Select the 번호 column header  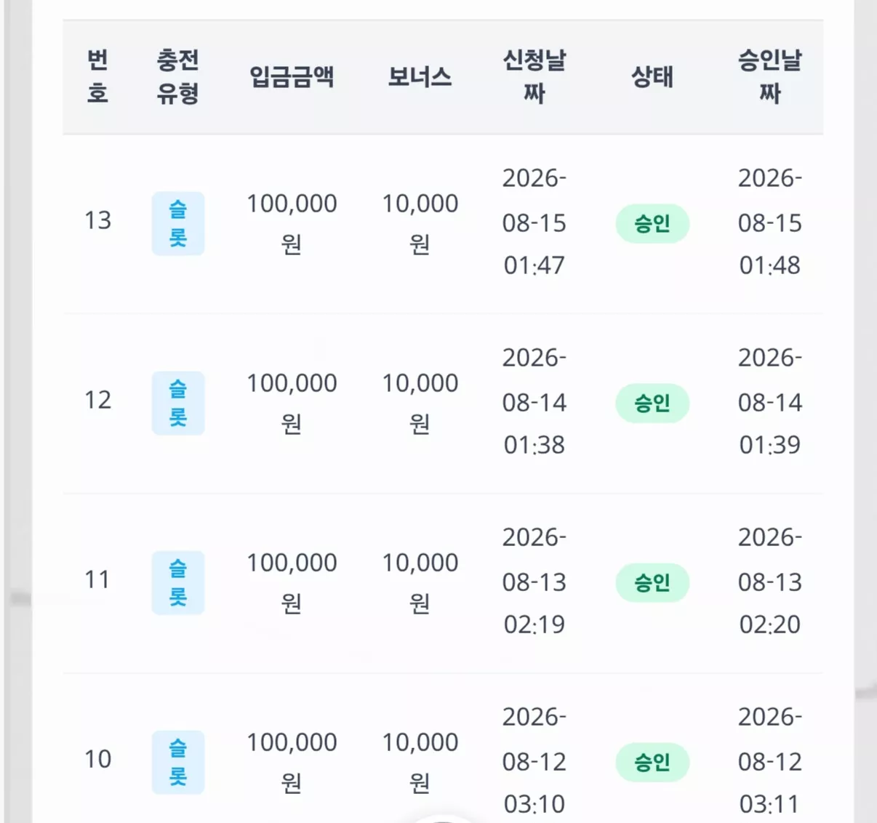pos(97,76)
